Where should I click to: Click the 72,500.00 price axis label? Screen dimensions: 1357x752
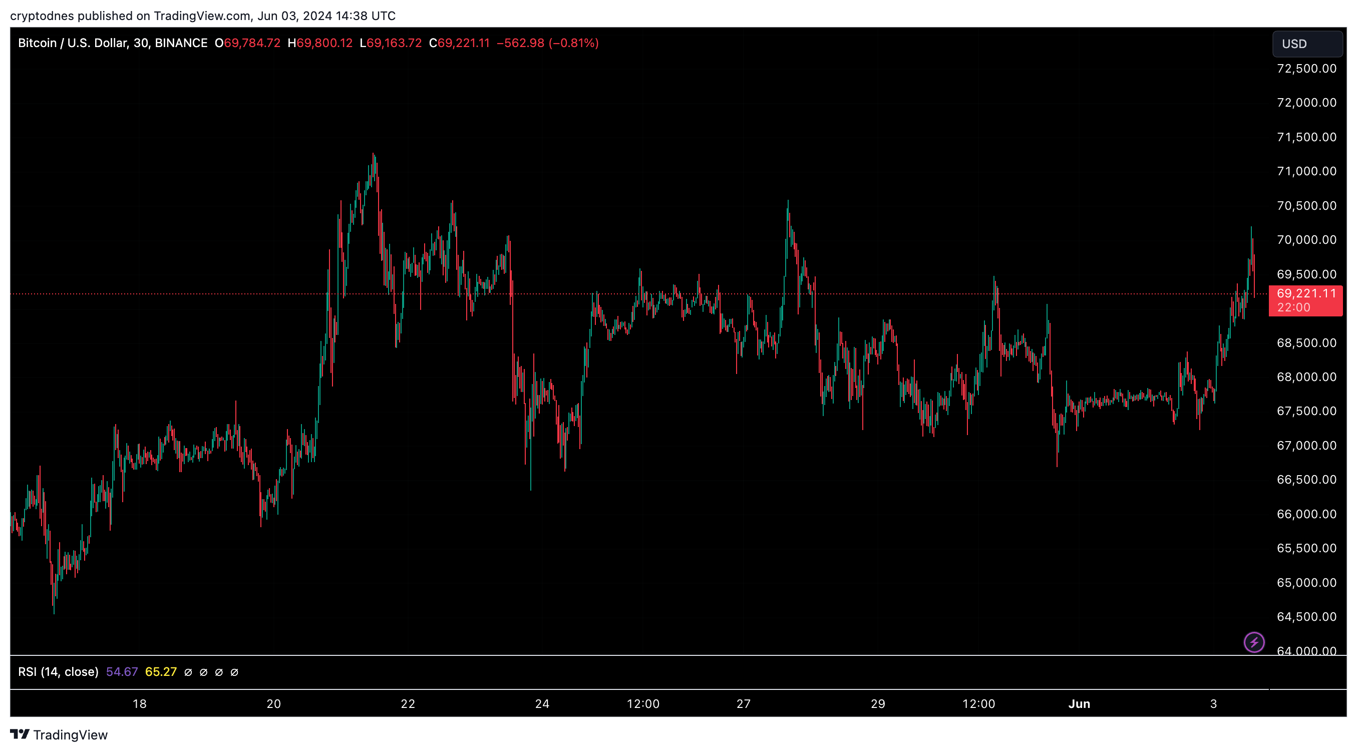point(1306,69)
